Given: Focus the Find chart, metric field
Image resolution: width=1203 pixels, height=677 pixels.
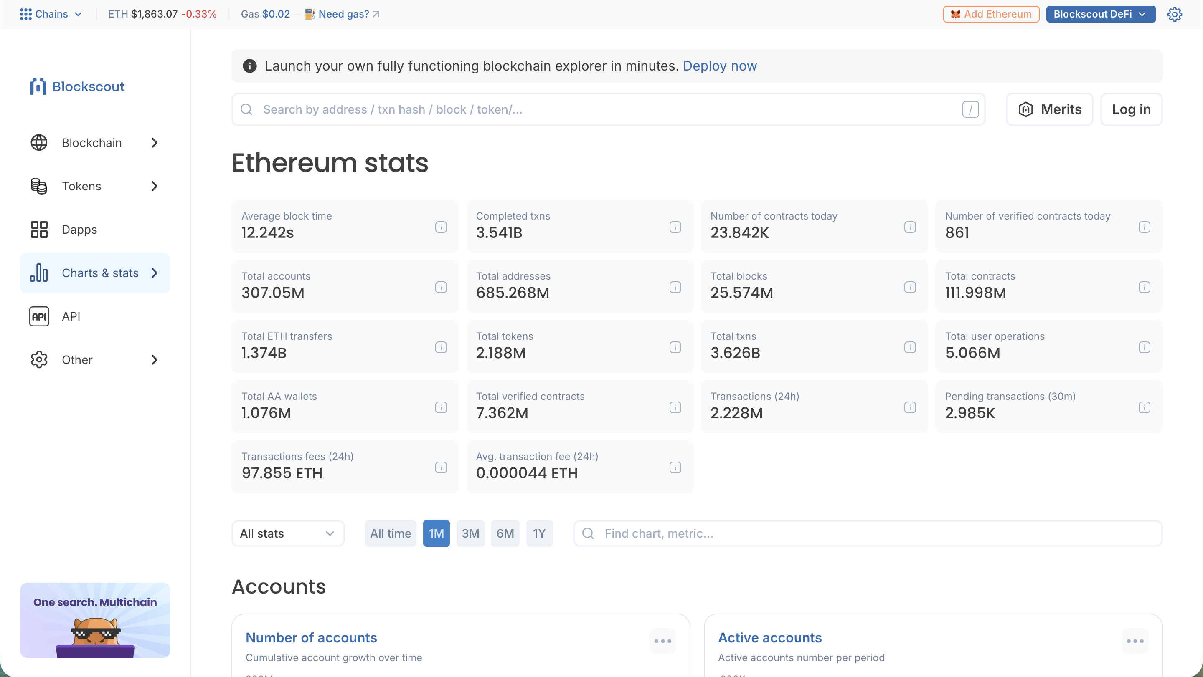Looking at the screenshot, I should (868, 533).
